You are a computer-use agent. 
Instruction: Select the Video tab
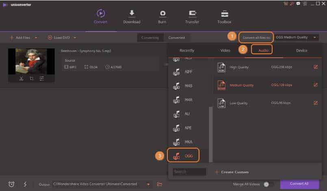click(x=225, y=51)
